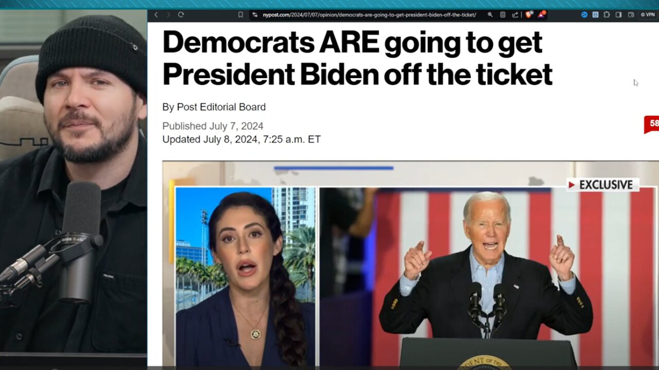Go back to the previous page
This screenshot has height=370, width=659.
click(156, 15)
